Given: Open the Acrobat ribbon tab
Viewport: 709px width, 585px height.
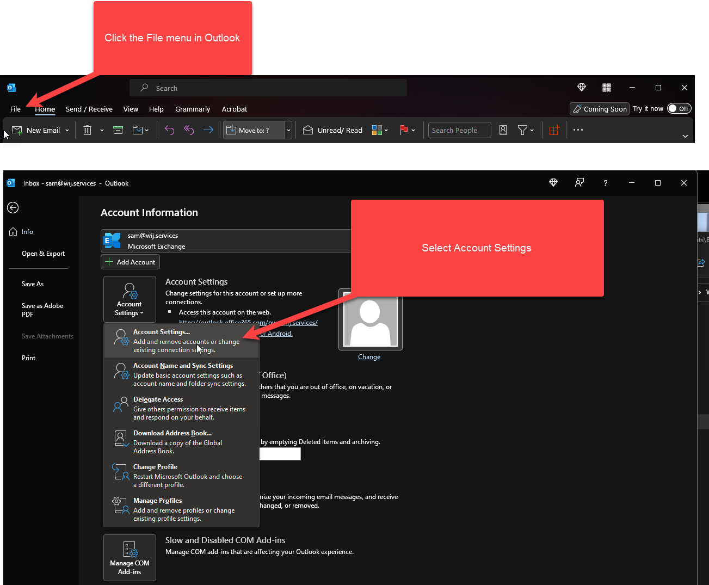Looking at the screenshot, I should pos(235,109).
